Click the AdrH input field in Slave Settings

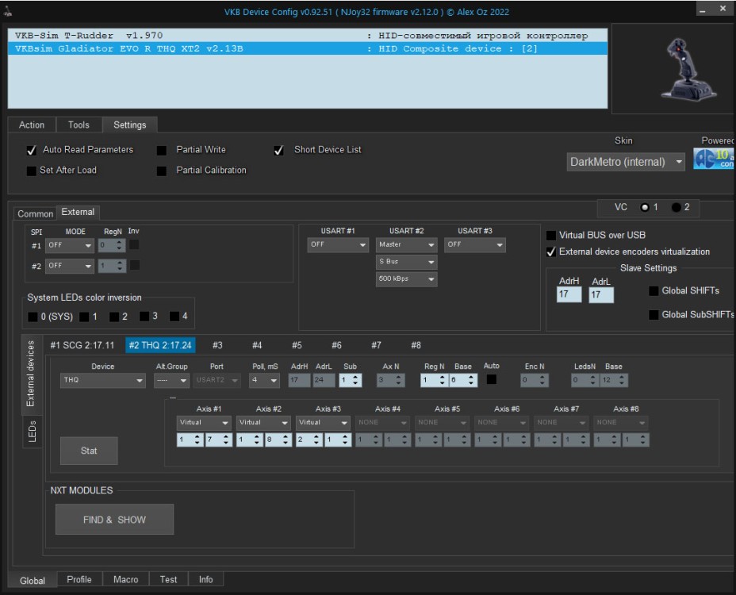[569, 294]
